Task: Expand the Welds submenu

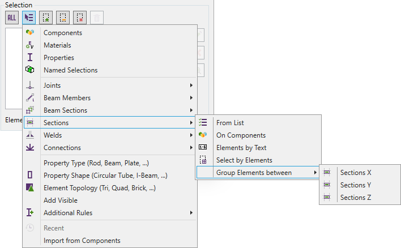Action: pos(53,135)
